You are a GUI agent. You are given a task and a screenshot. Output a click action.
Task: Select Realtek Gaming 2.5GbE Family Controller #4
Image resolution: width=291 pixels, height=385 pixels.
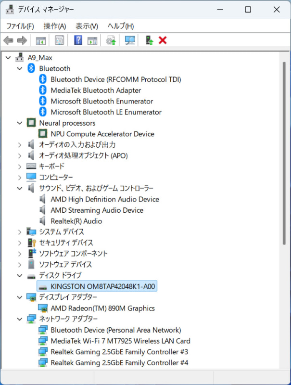[119, 362]
